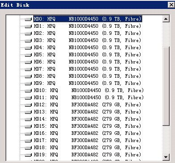Select the HD9: HPQ Fibre disk text
This screenshot has width=175, height=163.
coord(87,83)
